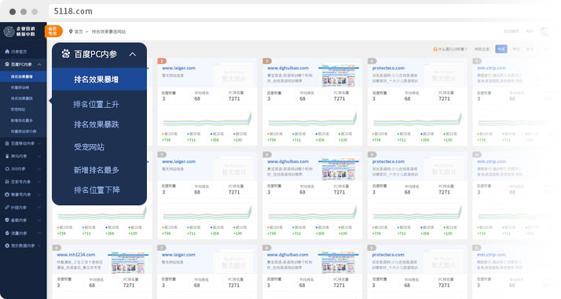Viewport: 561px width, 299px height.
Task: Click 排名效果暴增网站 in the breadcrumb
Action: pos(108,31)
